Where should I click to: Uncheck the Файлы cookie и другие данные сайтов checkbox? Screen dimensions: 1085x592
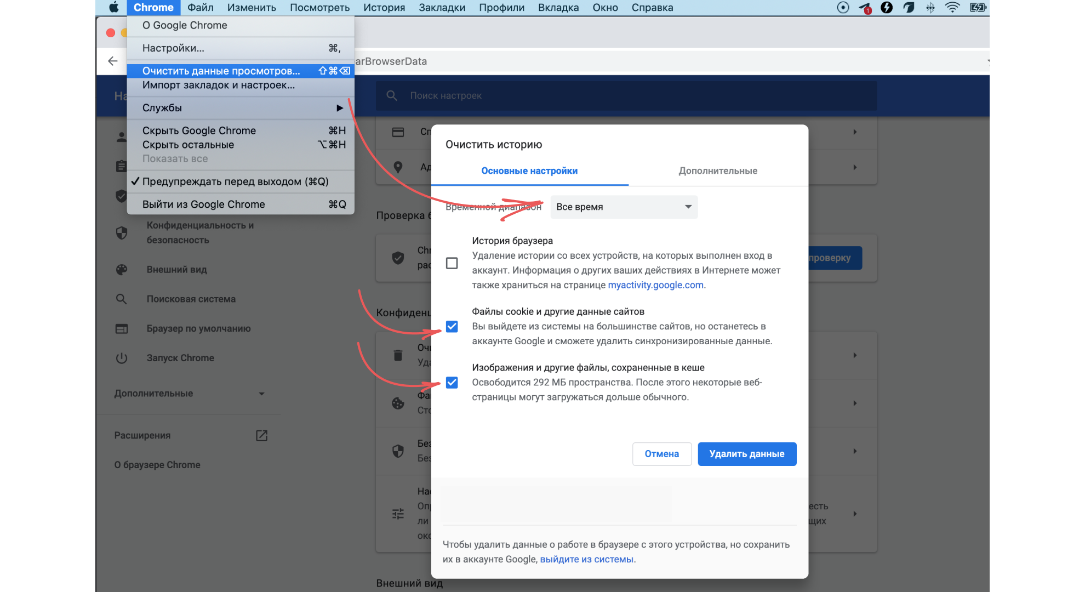coord(452,327)
